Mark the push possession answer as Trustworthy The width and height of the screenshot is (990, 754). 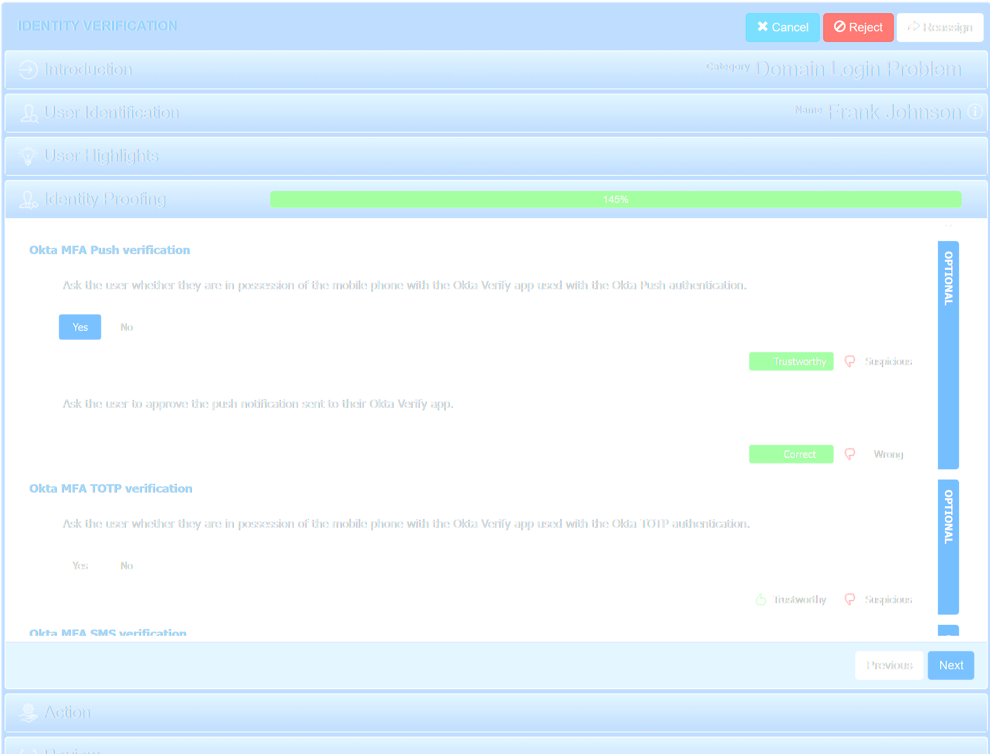pos(791,361)
